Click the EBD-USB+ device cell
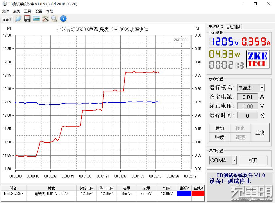This screenshot has height=203, width=275. 14,193
